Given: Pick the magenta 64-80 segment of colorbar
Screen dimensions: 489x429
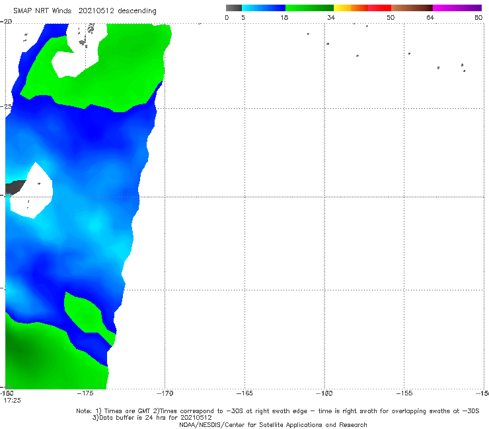Looking at the screenshot, I should [457, 8].
